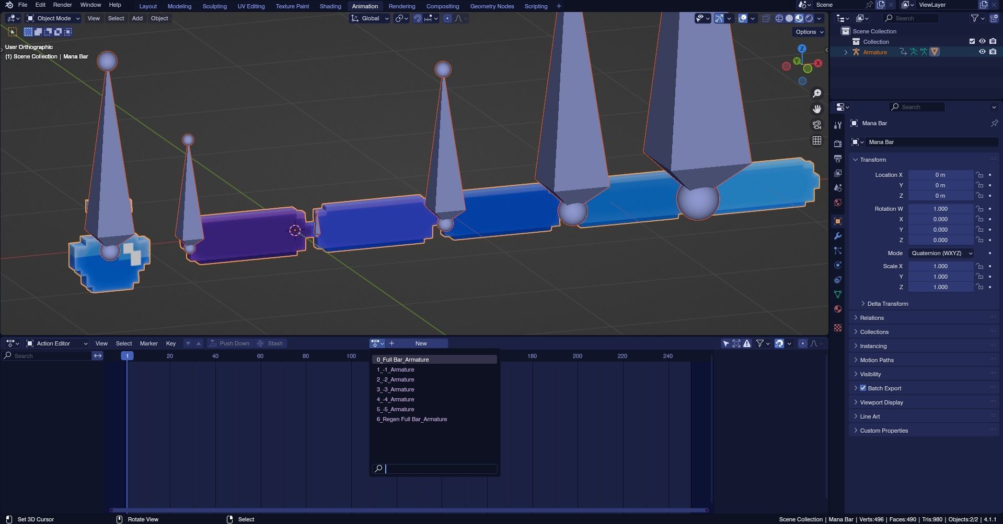Select solid viewport shading
This screenshot has height=524, width=1003.
(789, 18)
